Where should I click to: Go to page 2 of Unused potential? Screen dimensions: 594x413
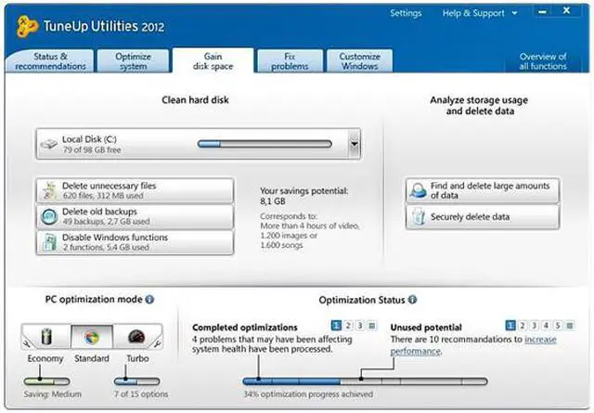[x=523, y=326]
